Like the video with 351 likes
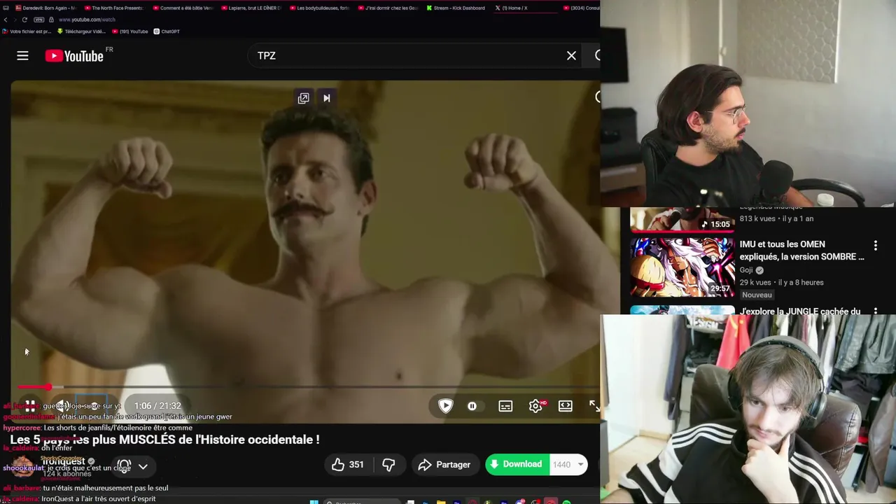The height and width of the screenshot is (504, 896). tap(349, 465)
